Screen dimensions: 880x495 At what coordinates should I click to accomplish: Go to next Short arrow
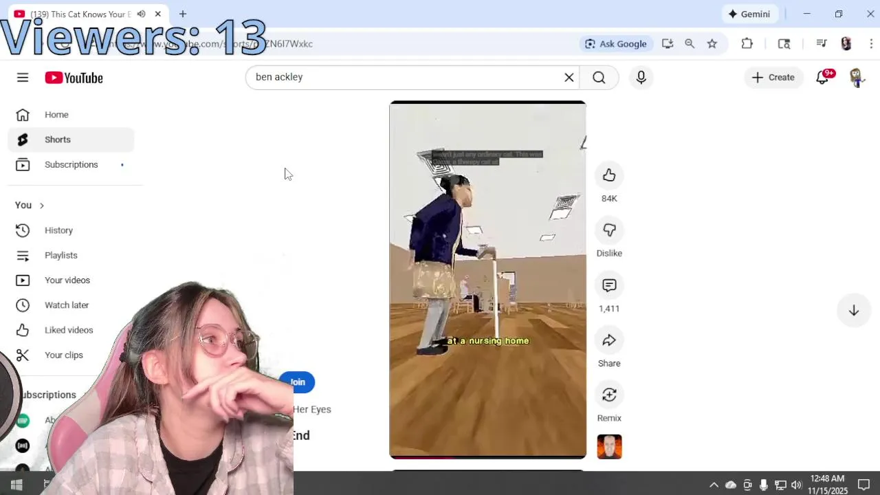pyautogui.click(x=853, y=311)
